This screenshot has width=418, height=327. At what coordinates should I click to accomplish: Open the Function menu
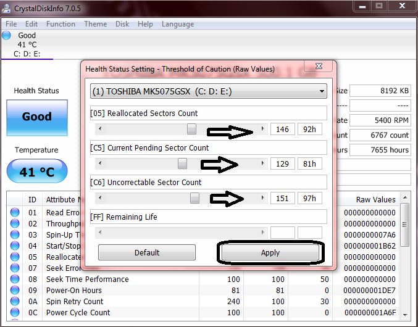click(61, 24)
